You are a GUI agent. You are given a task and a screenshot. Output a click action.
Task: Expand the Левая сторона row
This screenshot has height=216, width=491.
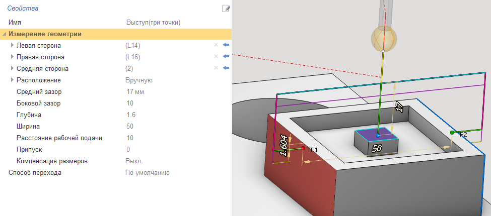click(12, 46)
